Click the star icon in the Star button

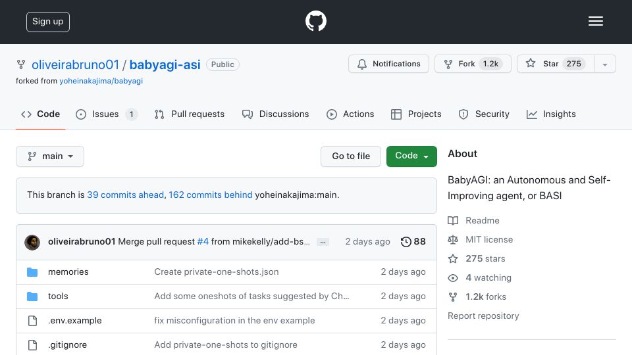pos(531,64)
